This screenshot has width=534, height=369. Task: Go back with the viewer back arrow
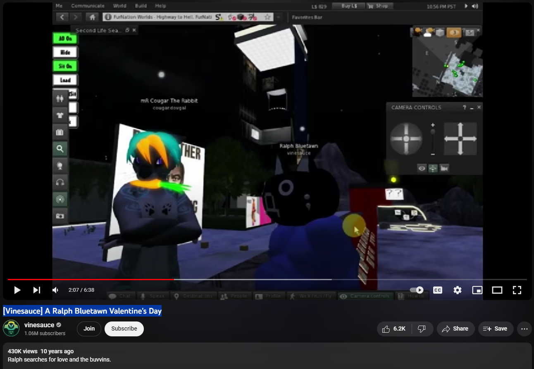point(62,17)
